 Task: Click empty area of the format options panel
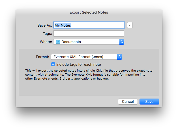point(89,88)
